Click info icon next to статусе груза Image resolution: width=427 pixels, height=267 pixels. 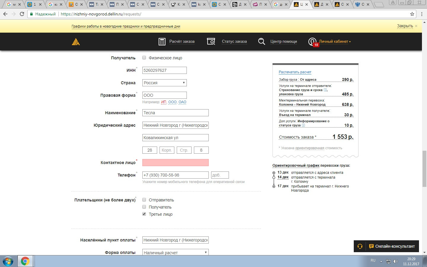tap(303, 125)
